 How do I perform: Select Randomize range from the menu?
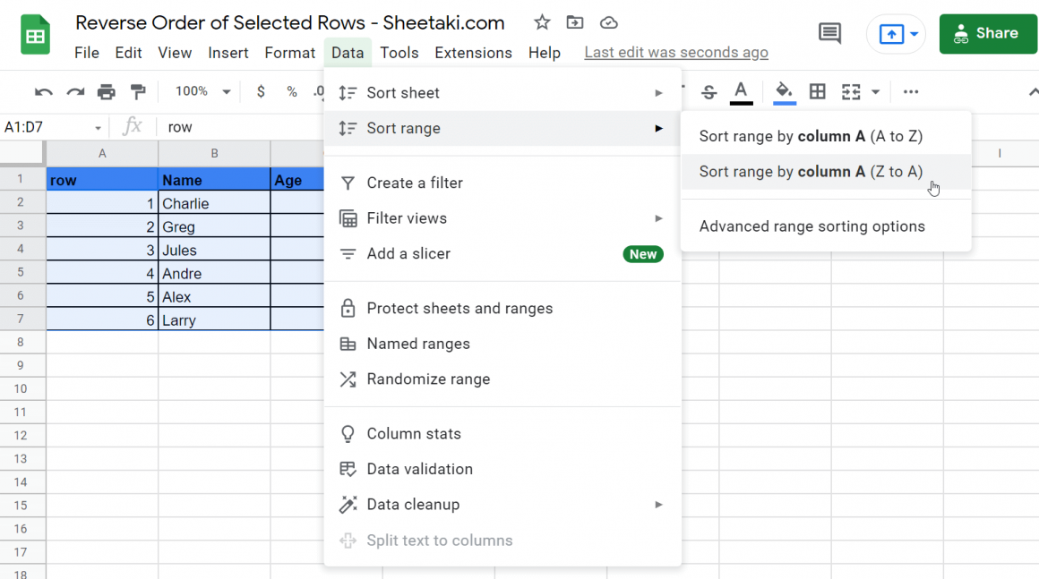pos(428,379)
